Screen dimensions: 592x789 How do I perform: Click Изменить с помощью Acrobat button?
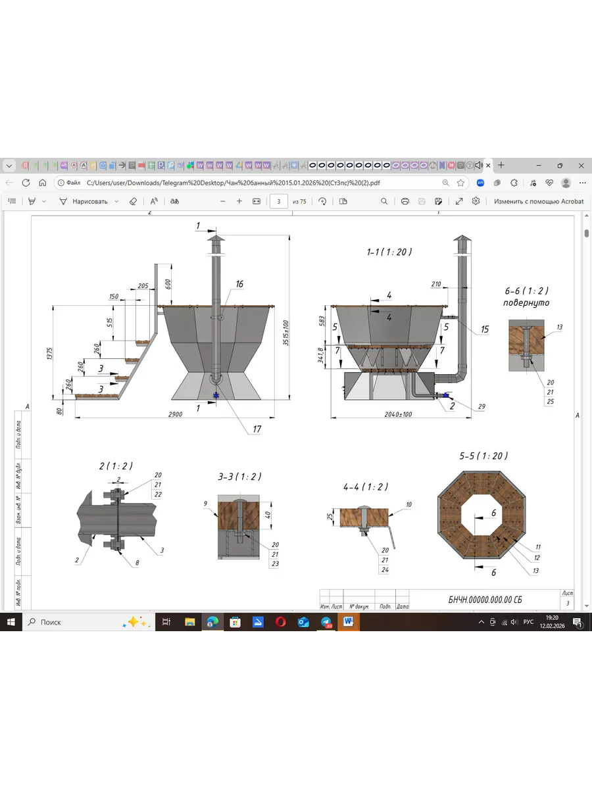click(538, 201)
